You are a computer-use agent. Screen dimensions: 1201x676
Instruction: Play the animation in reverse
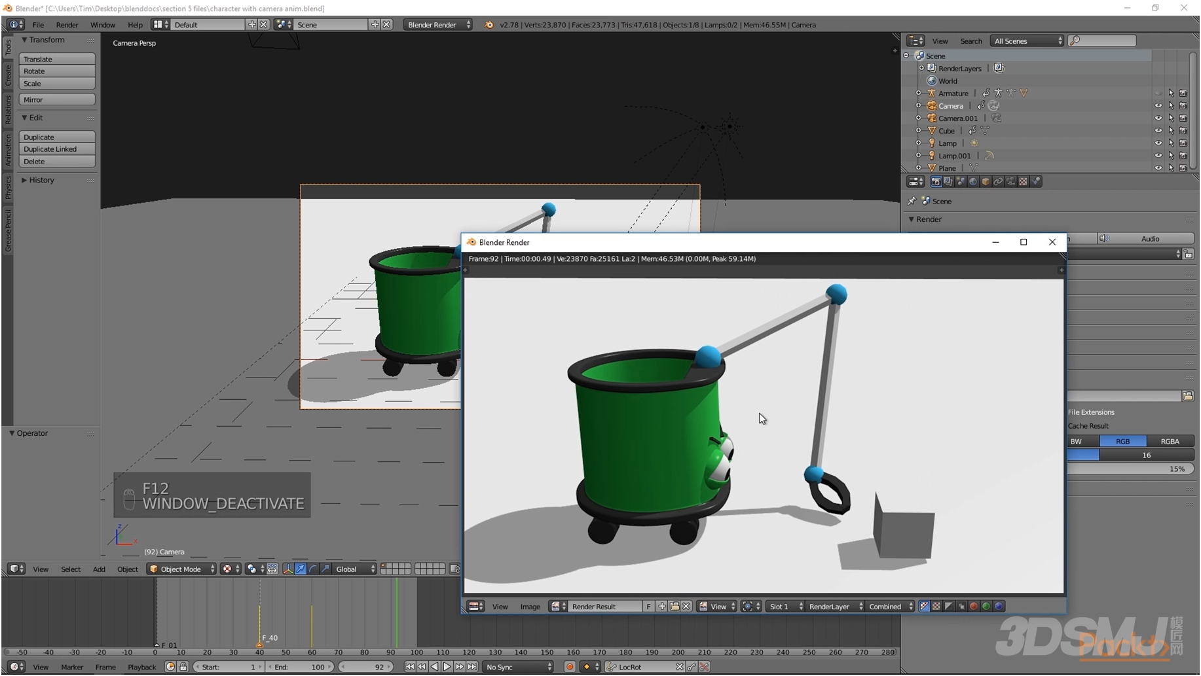tap(434, 667)
